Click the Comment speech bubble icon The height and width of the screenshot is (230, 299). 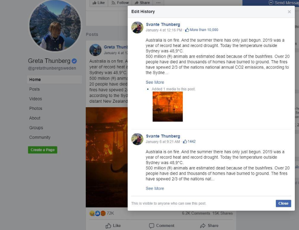[152, 225]
